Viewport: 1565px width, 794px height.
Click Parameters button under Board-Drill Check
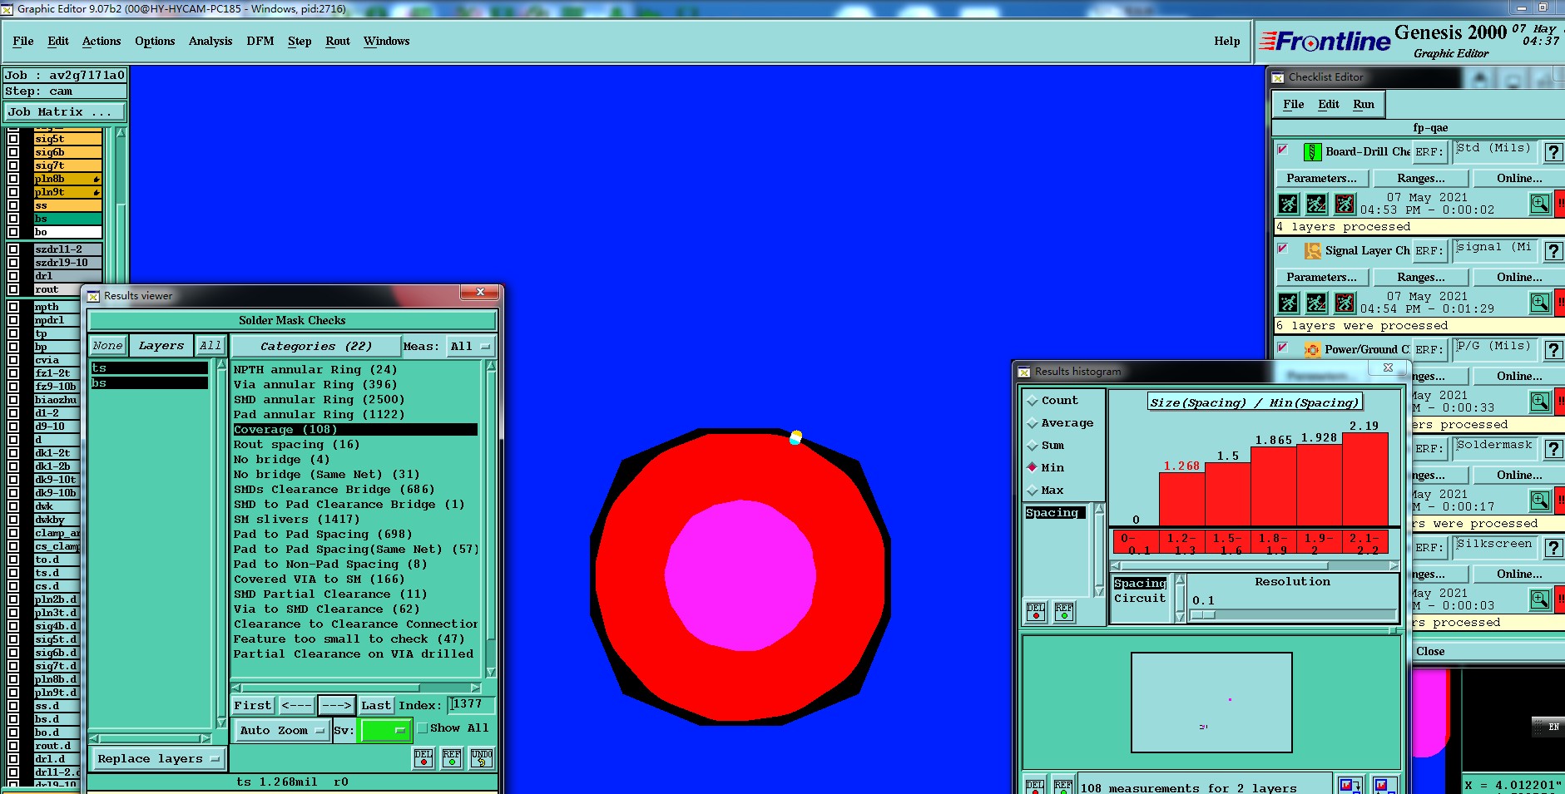1321,178
